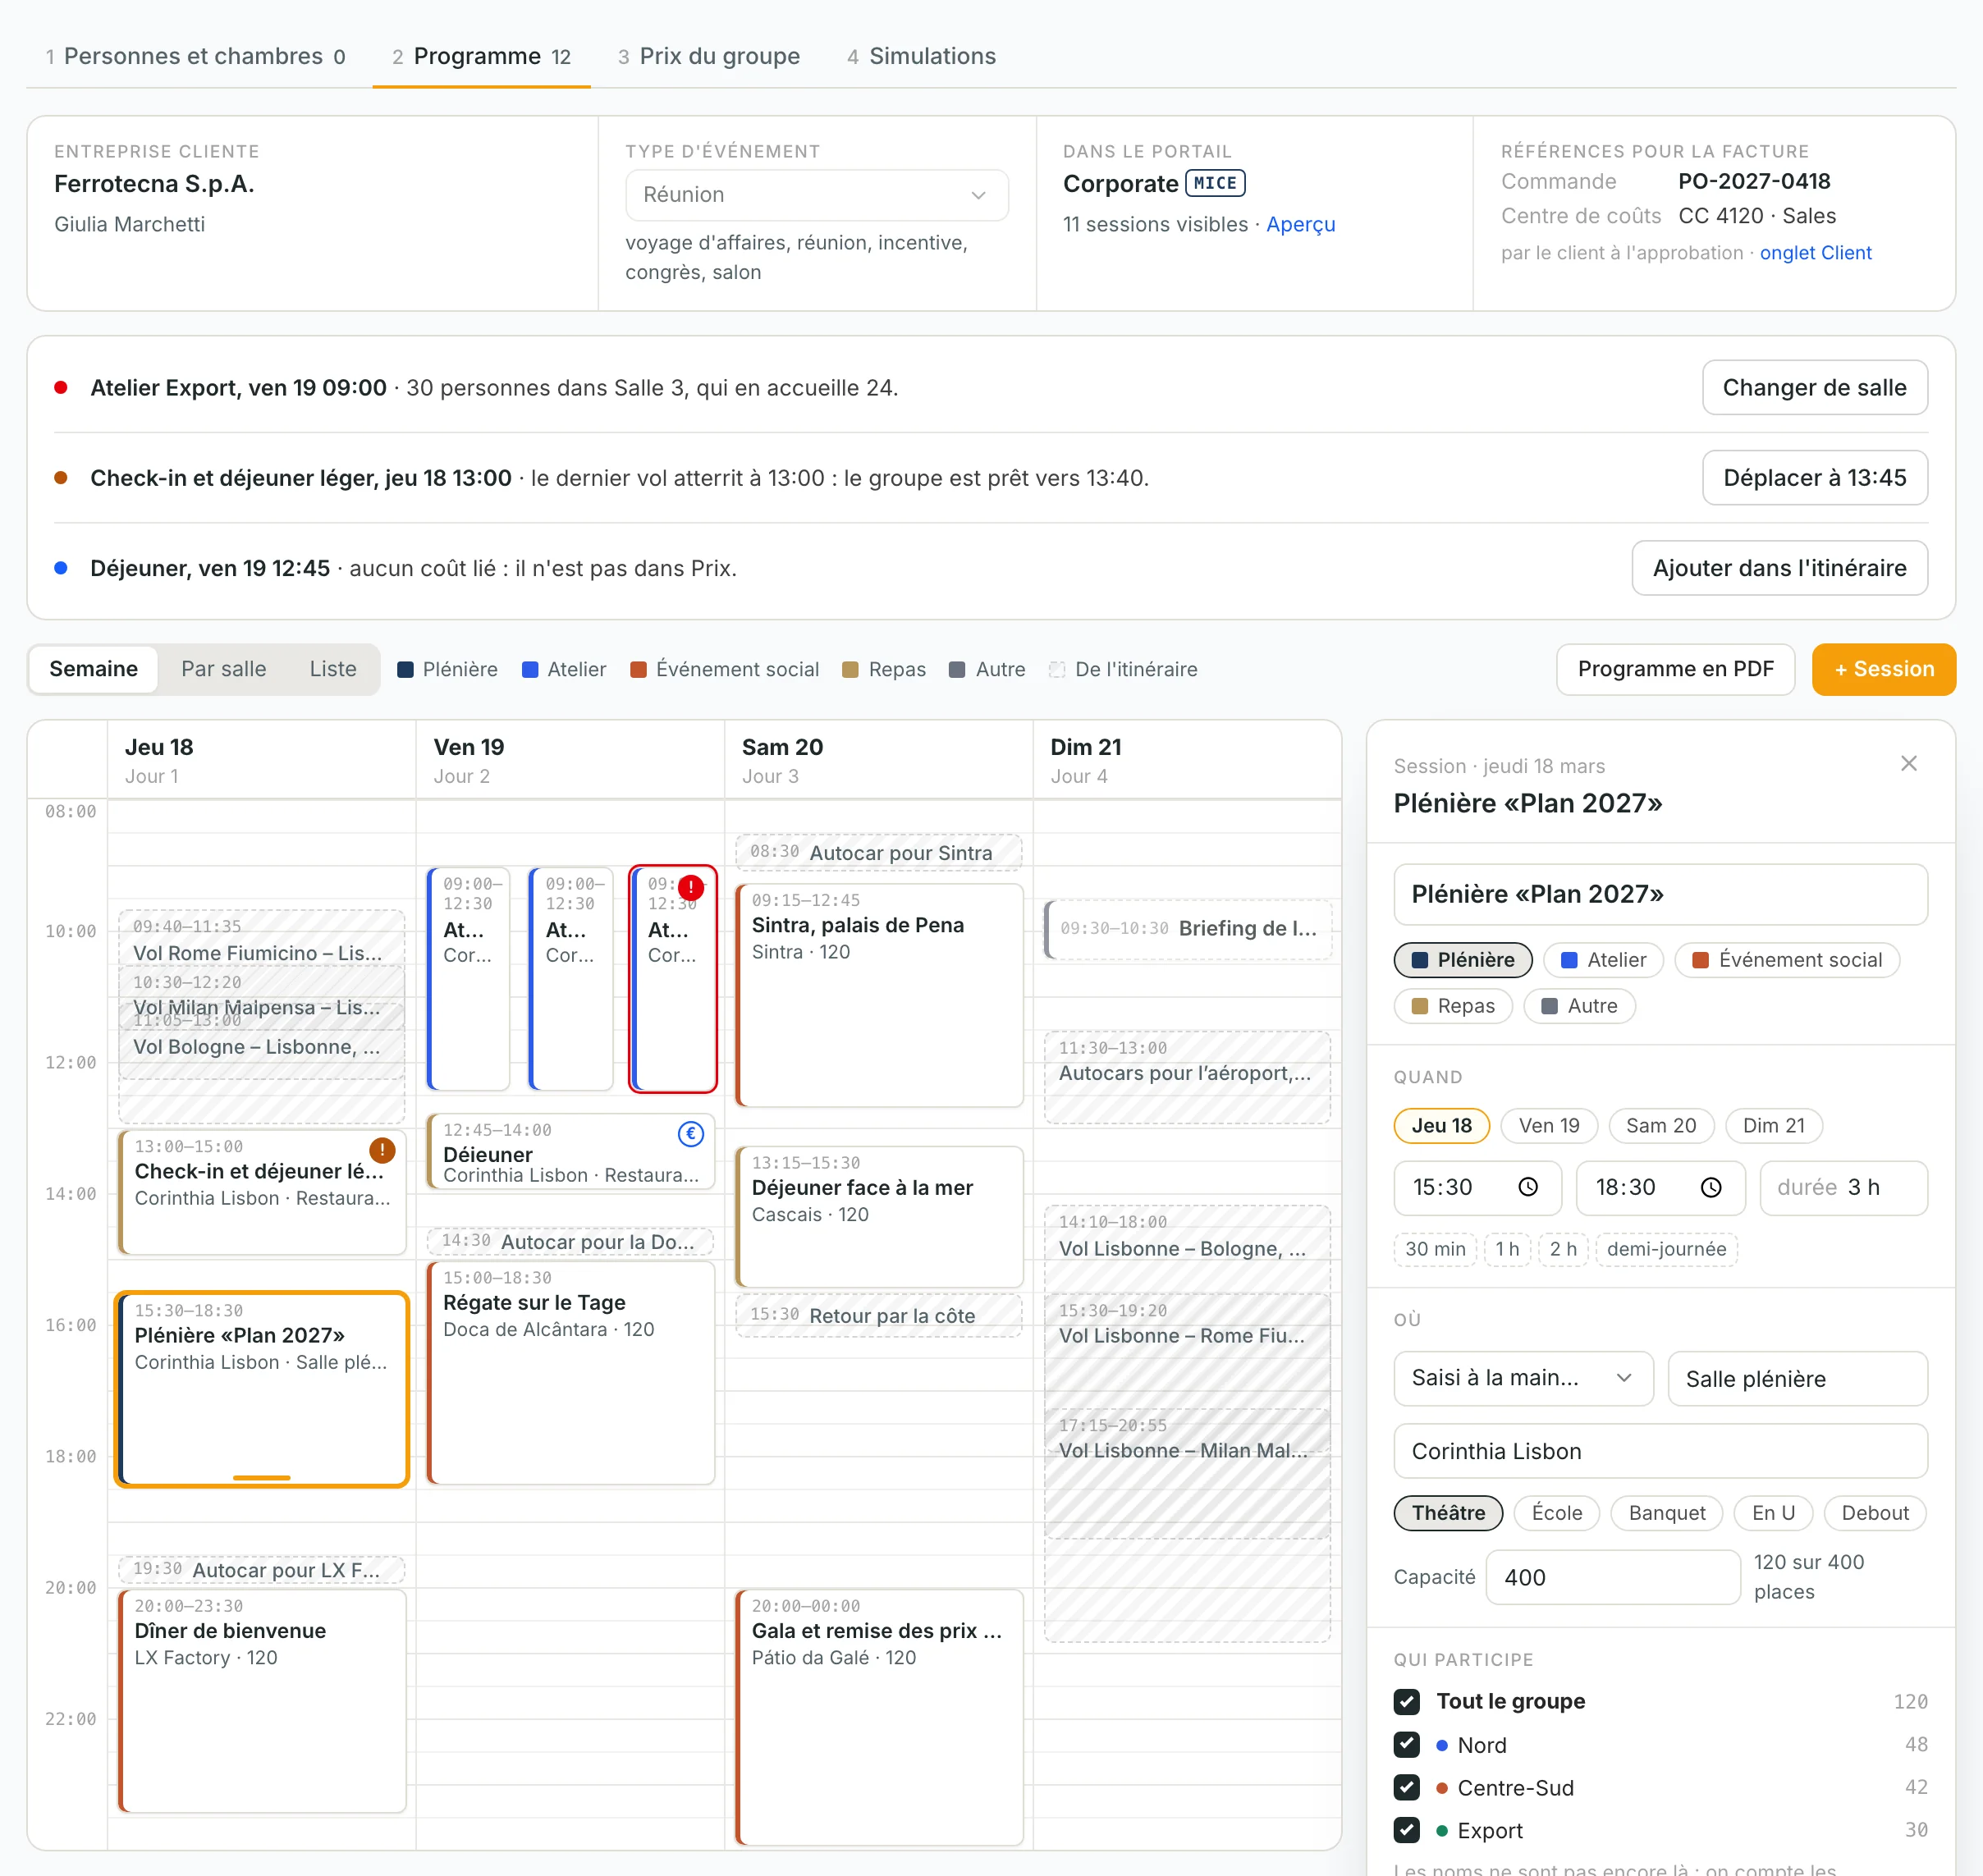Set duration preset to 30 min
The width and height of the screenshot is (1983, 1876).
click(1434, 1249)
